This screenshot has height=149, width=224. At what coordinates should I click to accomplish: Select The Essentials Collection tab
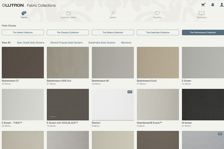pyautogui.click(x=158, y=33)
